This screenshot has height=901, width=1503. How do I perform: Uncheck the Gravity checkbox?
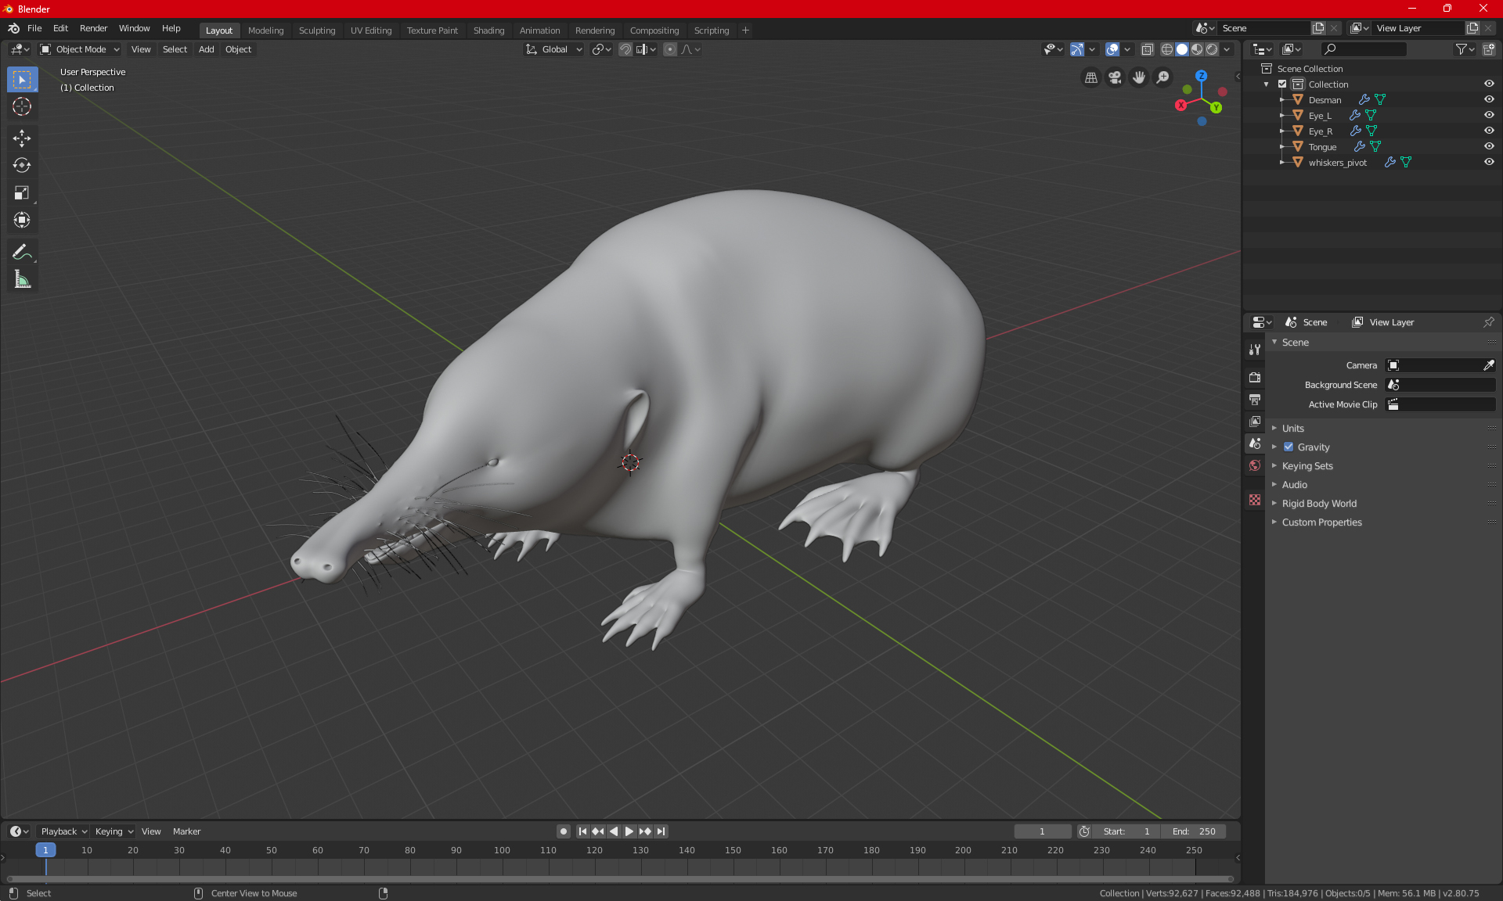point(1289,447)
